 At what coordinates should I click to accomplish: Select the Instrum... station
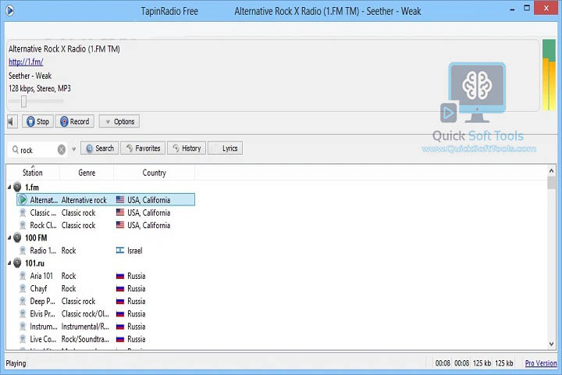pos(106,327)
